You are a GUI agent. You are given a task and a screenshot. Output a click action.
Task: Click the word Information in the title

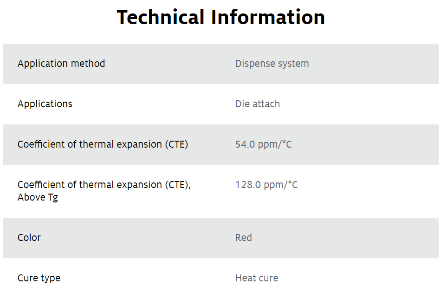[x=268, y=17]
